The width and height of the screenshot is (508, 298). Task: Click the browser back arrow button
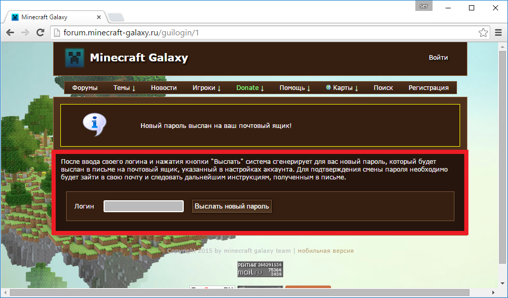[x=10, y=33]
